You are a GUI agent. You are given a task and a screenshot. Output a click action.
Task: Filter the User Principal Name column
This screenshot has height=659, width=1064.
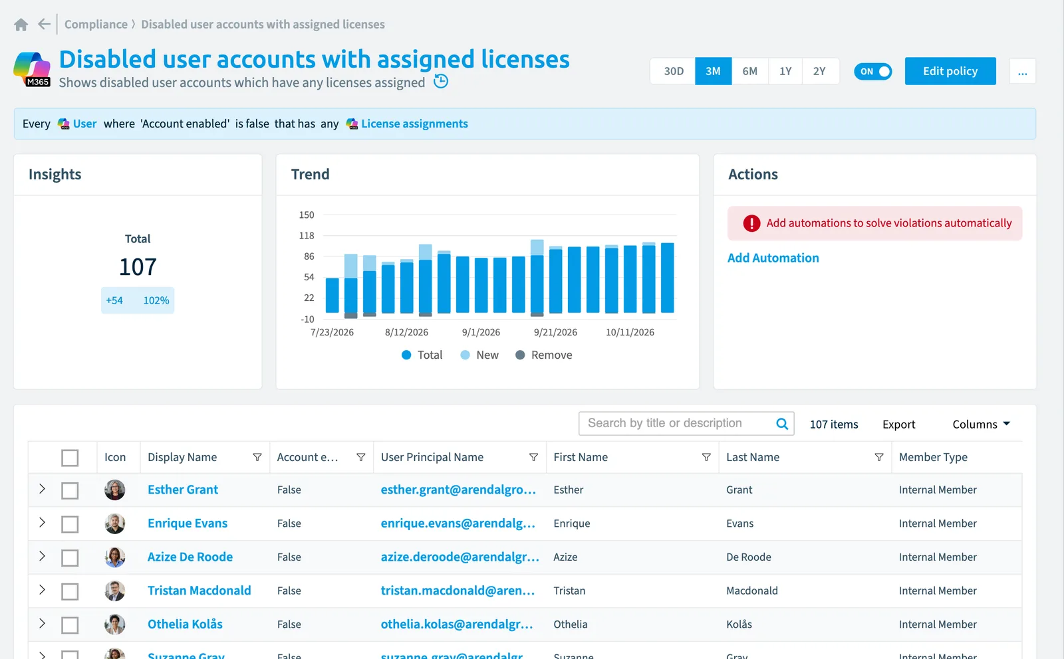pyautogui.click(x=533, y=457)
